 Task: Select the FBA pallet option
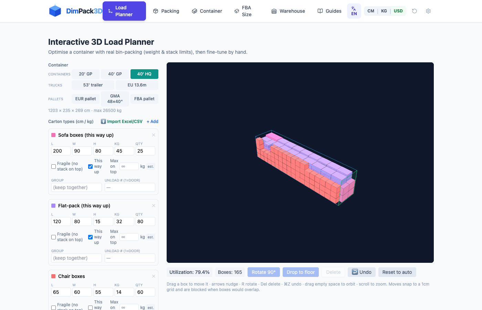click(x=144, y=99)
